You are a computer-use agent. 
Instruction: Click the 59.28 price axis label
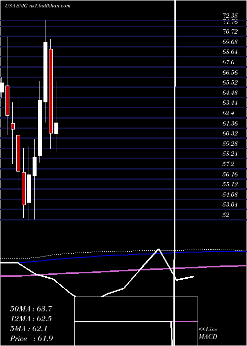tap(230, 144)
